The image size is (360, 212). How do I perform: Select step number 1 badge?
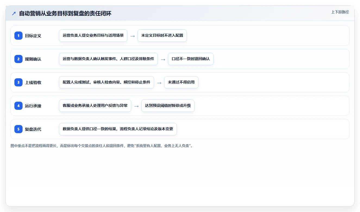[18, 36]
